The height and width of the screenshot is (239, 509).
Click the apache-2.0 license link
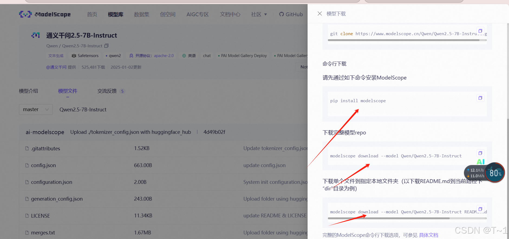click(x=164, y=56)
